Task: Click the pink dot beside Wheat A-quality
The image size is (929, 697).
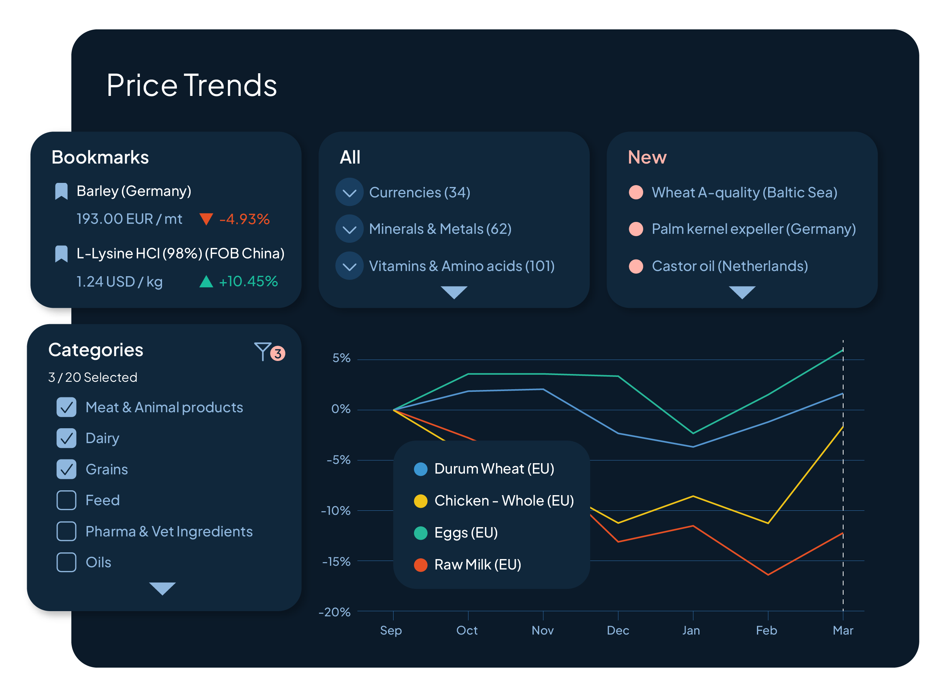Action: coord(636,193)
